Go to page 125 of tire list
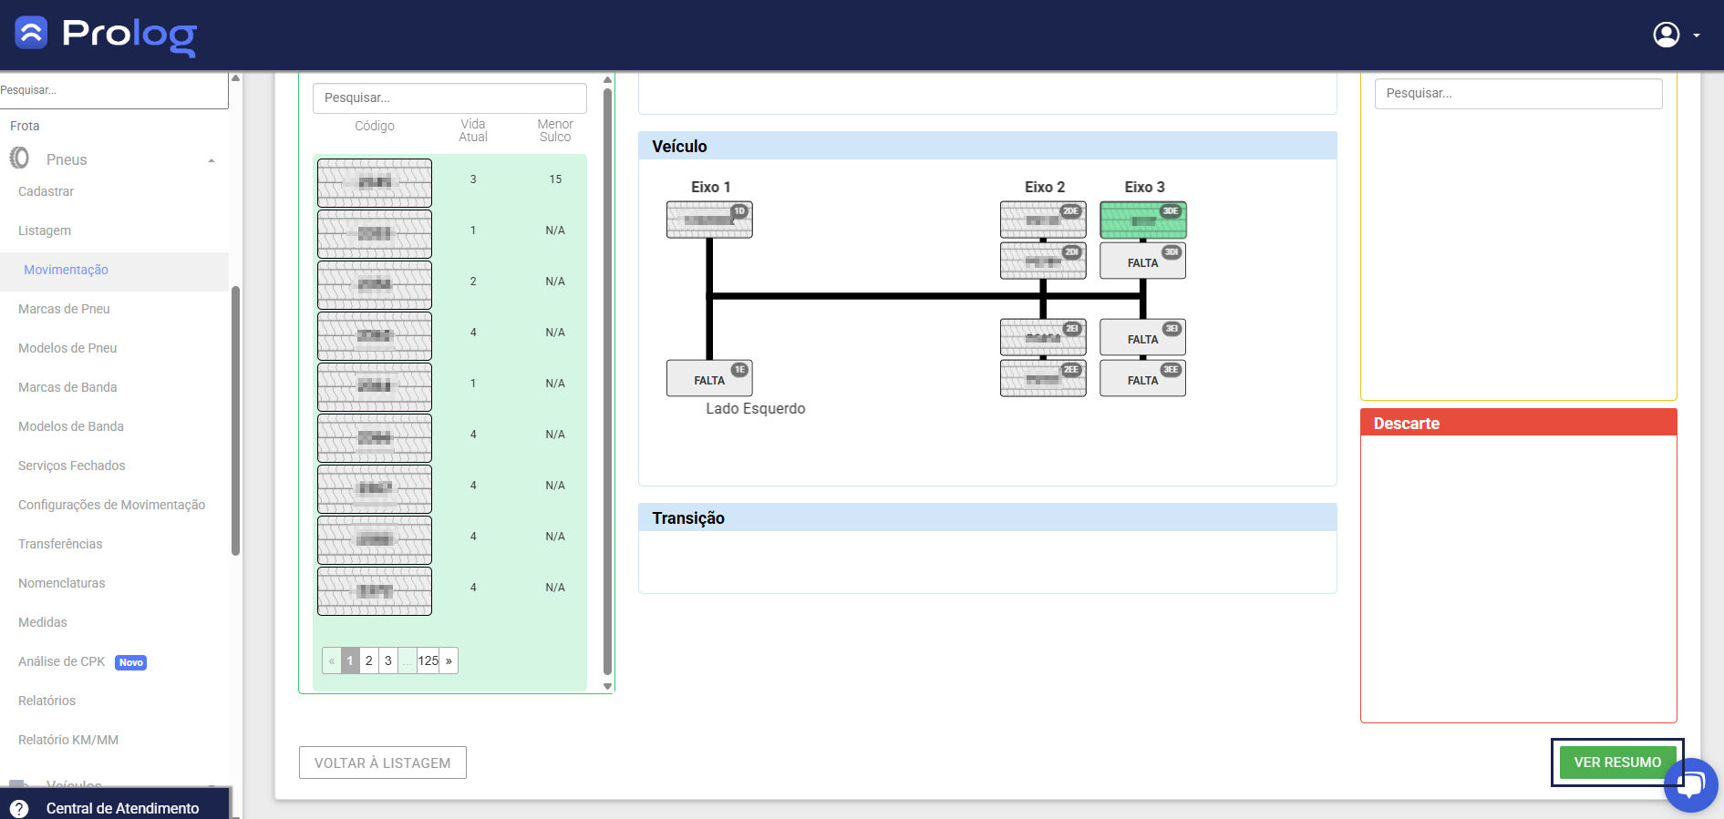Image resolution: width=1724 pixels, height=819 pixels. pyautogui.click(x=428, y=660)
